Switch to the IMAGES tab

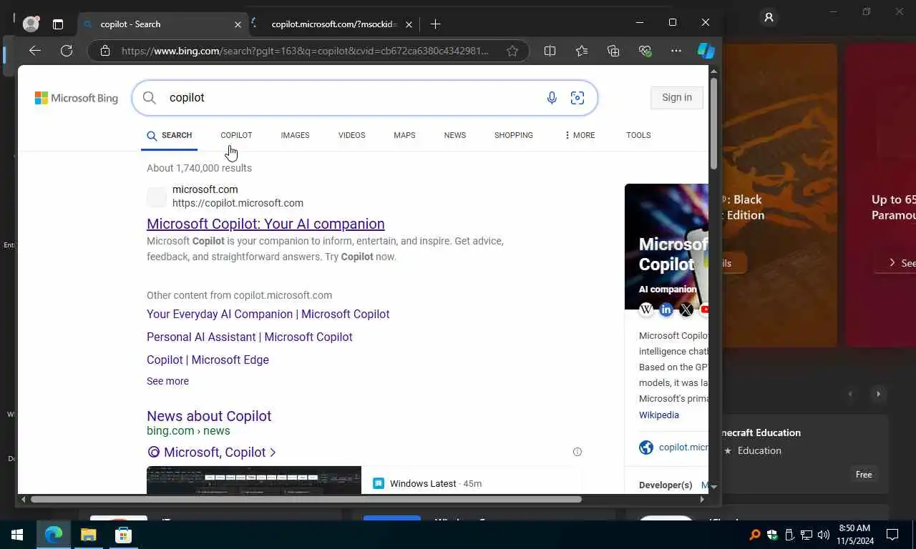pos(295,135)
